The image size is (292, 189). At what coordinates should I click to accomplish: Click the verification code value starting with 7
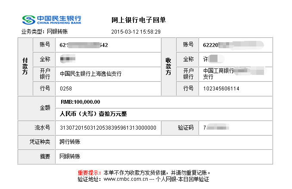coord(216,127)
